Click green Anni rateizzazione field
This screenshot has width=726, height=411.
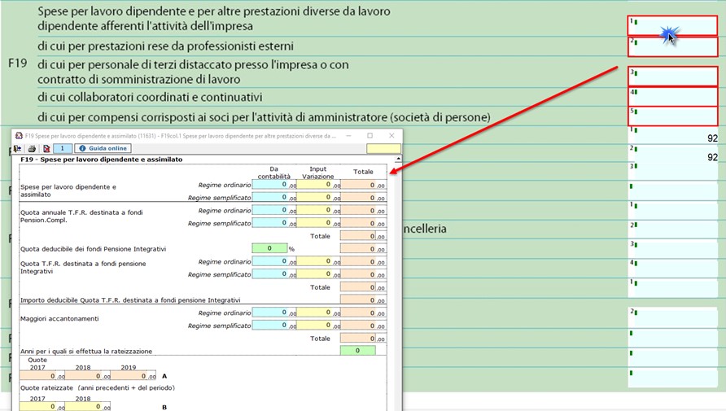pyautogui.click(x=357, y=351)
